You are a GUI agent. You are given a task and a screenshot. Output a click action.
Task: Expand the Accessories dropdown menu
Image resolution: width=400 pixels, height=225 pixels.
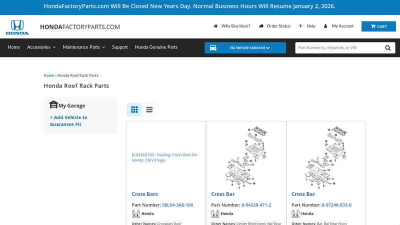coord(41,47)
